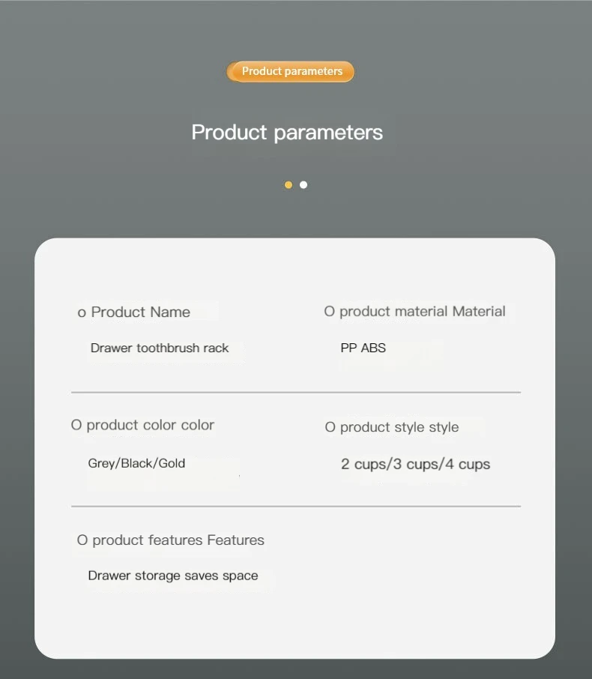
Task: Select the Drawer storage saves space text
Action: coord(173,576)
